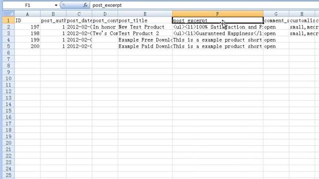The height and width of the screenshot is (179, 319).
Task: Click the post_excerpt cell F1
Action: coord(217,20)
